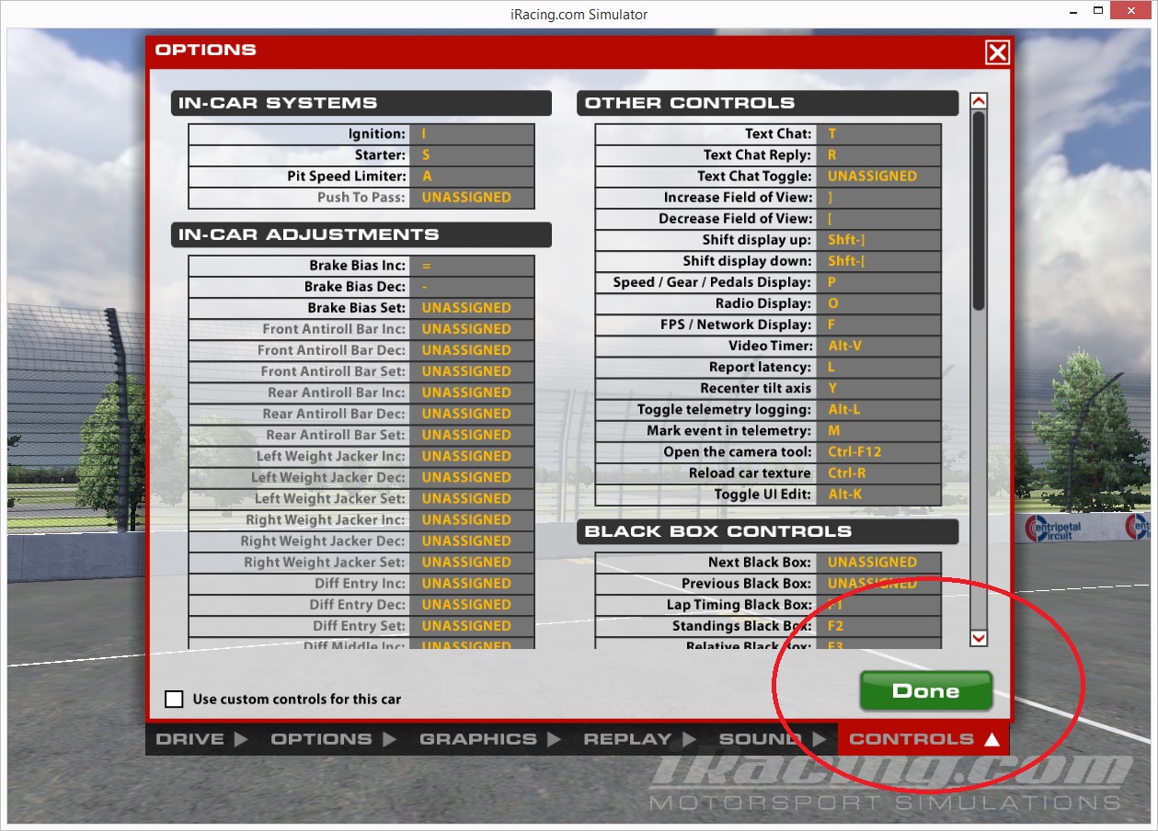This screenshot has height=831, width=1158.
Task: Assign a control to Brake Bias Set
Action: (472, 308)
